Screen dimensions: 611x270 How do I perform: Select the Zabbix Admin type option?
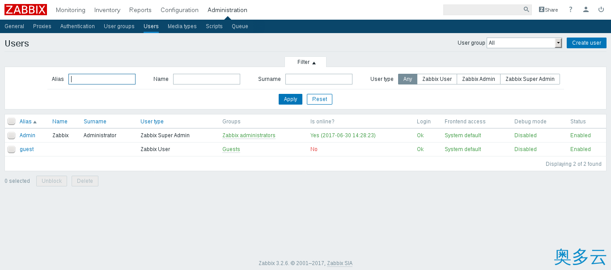coord(479,79)
